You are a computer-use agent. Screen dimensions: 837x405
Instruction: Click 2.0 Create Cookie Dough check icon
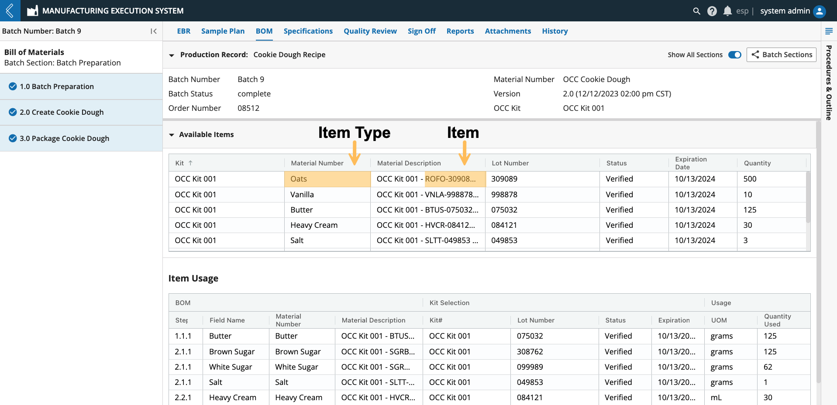point(13,112)
